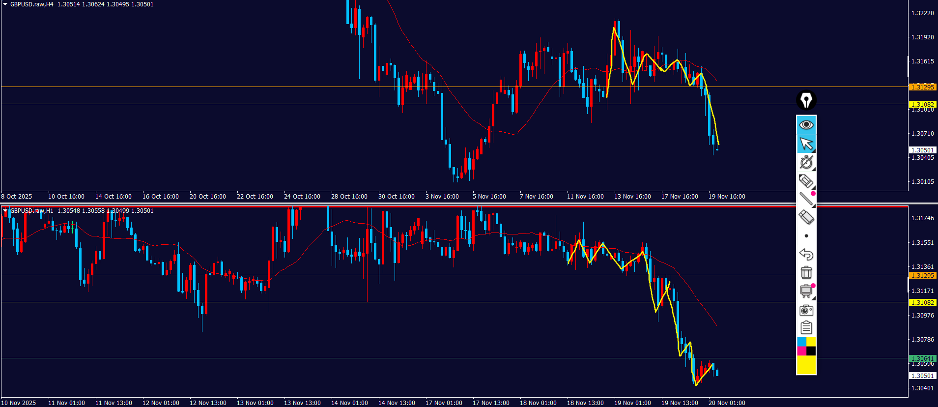Select the eraser tool

[806, 217]
